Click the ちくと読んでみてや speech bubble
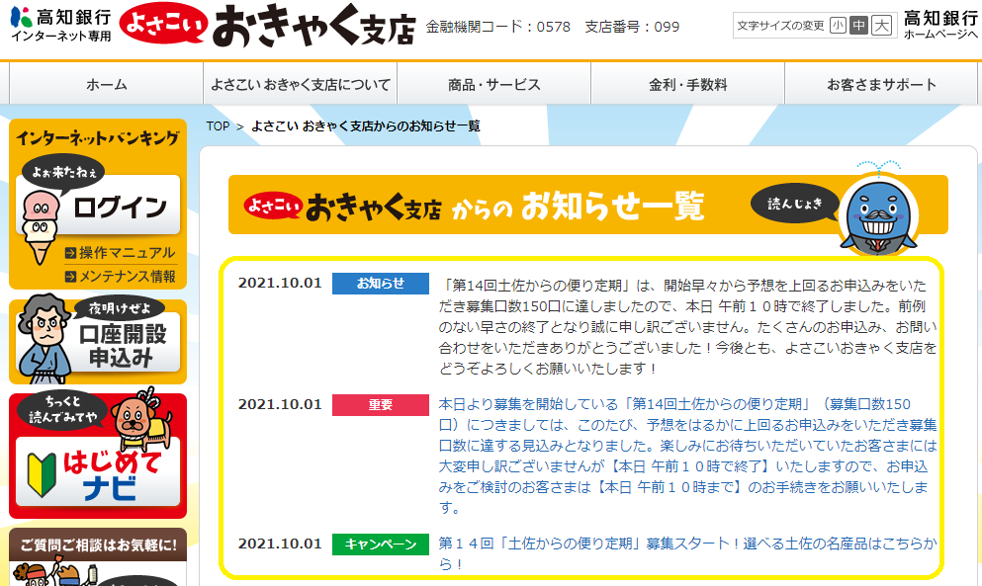This screenshot has height=586, width=982. pyautogui.click(x=62, y=409)
